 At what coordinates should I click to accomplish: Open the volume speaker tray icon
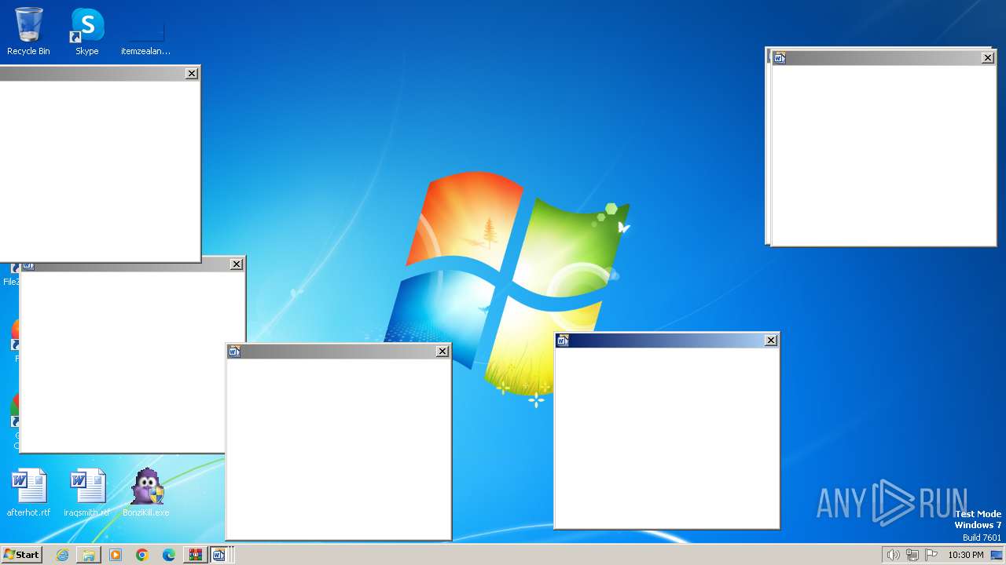(893, 555)
